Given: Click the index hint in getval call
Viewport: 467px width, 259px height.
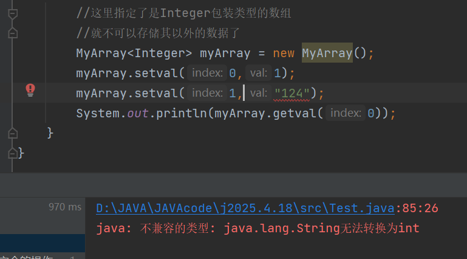Looking at the screenshot, I should pyautogui.click(x=346, y=113).
